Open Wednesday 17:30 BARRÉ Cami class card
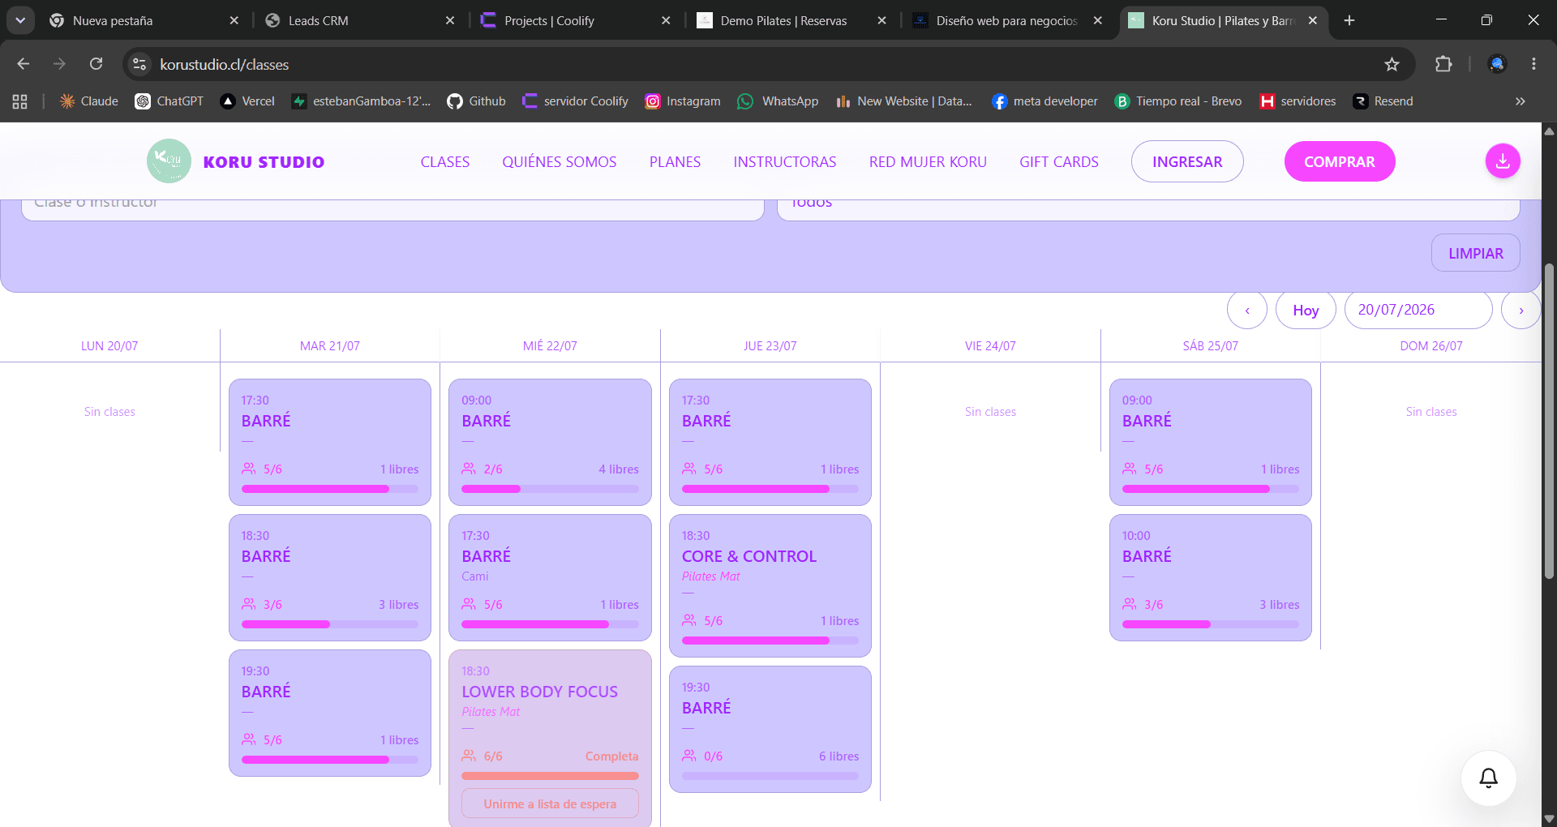The image size is (1557, 827). 550,577
